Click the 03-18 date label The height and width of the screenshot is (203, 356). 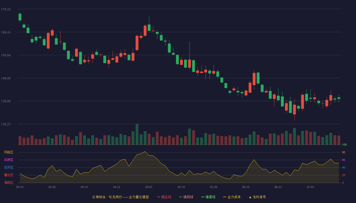pyautogui.click(x=20, y=187)
